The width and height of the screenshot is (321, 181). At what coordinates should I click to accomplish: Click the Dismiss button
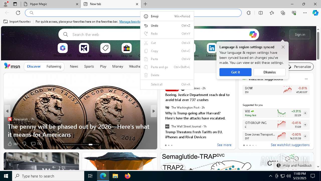[x=270, y=72]
